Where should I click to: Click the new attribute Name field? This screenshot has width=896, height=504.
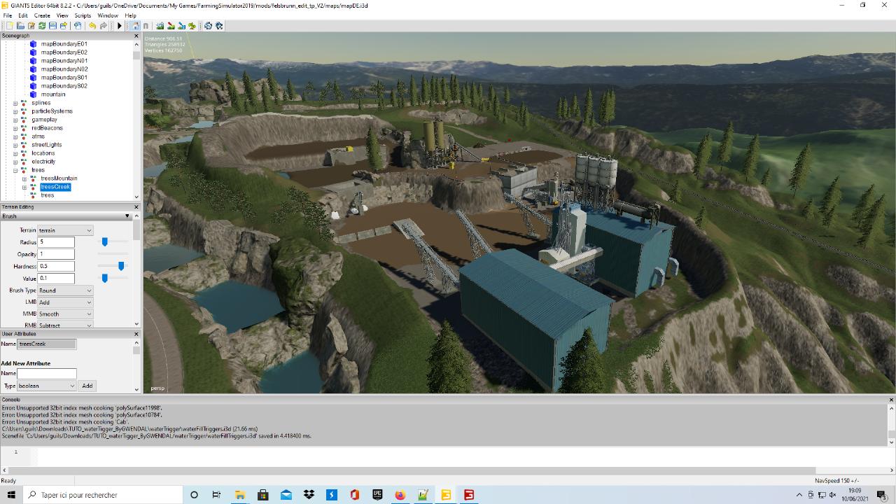47,374
